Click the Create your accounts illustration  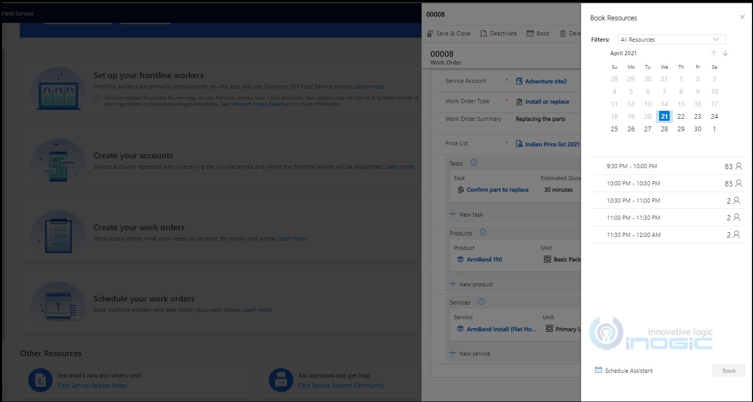(x=58, y=160)
